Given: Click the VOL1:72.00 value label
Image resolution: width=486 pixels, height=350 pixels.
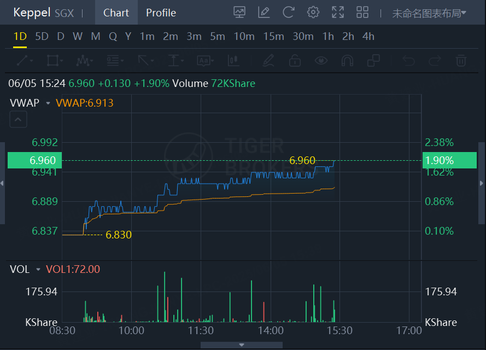Looking at the screenshot, I should pos(73,269).
